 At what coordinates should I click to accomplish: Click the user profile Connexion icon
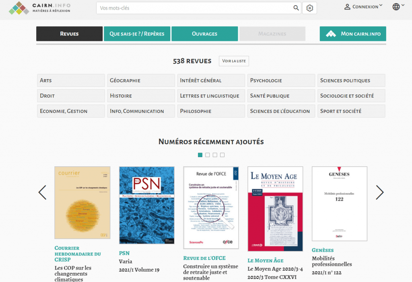[x=347, y=7]
